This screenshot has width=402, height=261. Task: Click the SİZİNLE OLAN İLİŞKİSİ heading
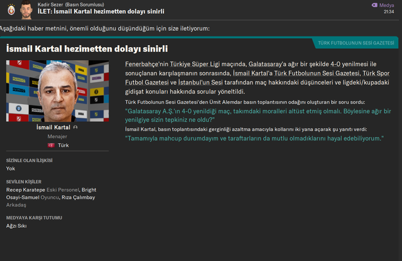click(x=30, y=161)
